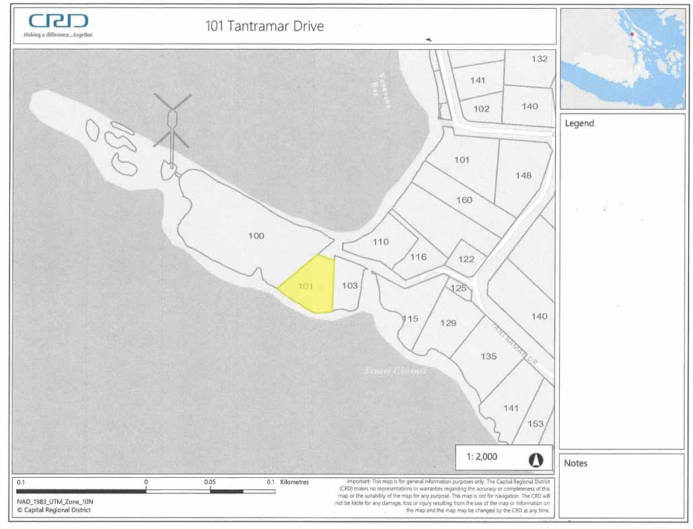Click the black and white scale bar
This screenshot has width=693, height=529.
(146, 491)
